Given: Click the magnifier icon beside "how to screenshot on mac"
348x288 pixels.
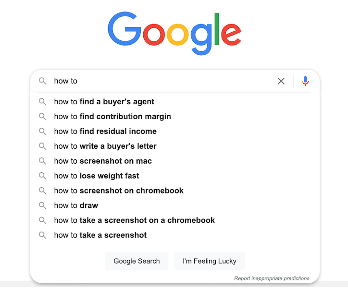Looking at the screenshot, I should (x=42, y=161).
